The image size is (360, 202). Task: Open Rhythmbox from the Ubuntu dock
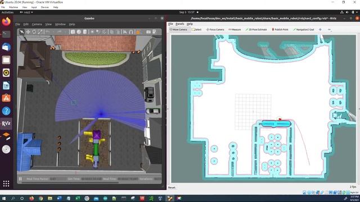click(x=6, y=73)
